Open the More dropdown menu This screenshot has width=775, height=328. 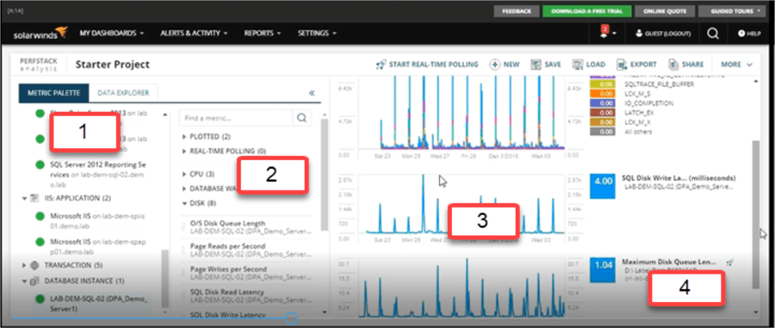[736, 65]
